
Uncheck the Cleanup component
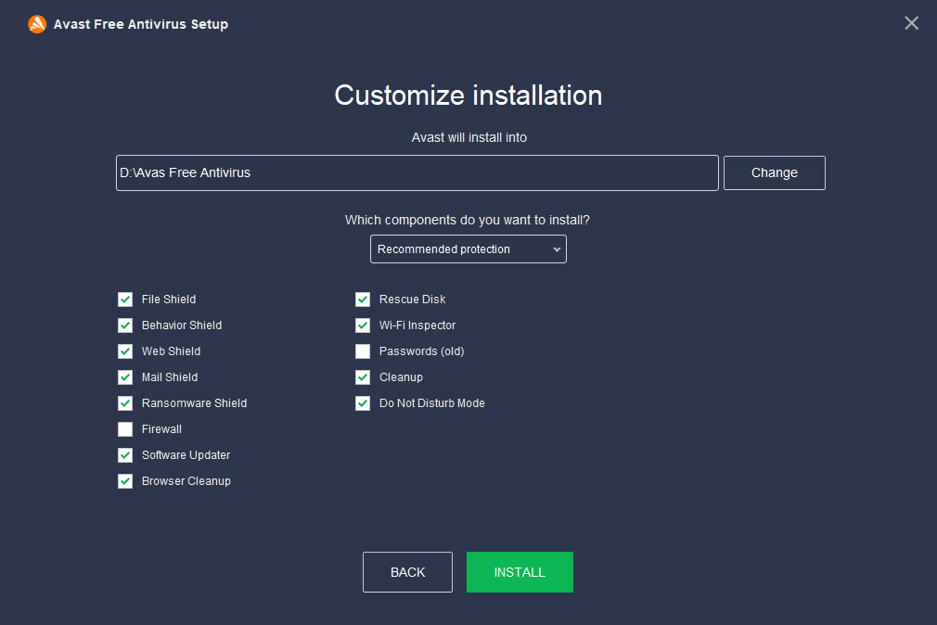(363, 376)
